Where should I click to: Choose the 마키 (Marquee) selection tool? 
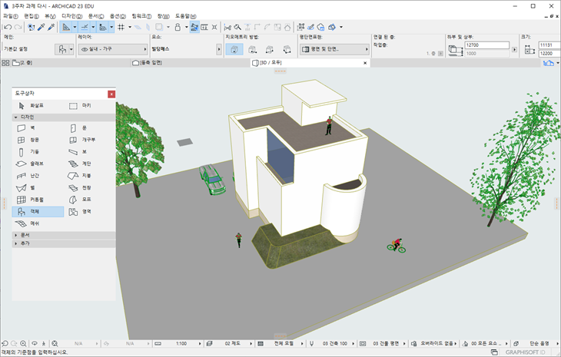coord(81,105)
